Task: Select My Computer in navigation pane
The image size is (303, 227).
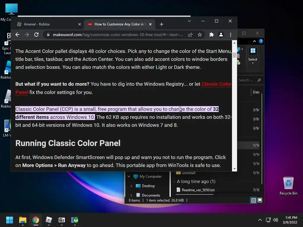Action: 151,176
